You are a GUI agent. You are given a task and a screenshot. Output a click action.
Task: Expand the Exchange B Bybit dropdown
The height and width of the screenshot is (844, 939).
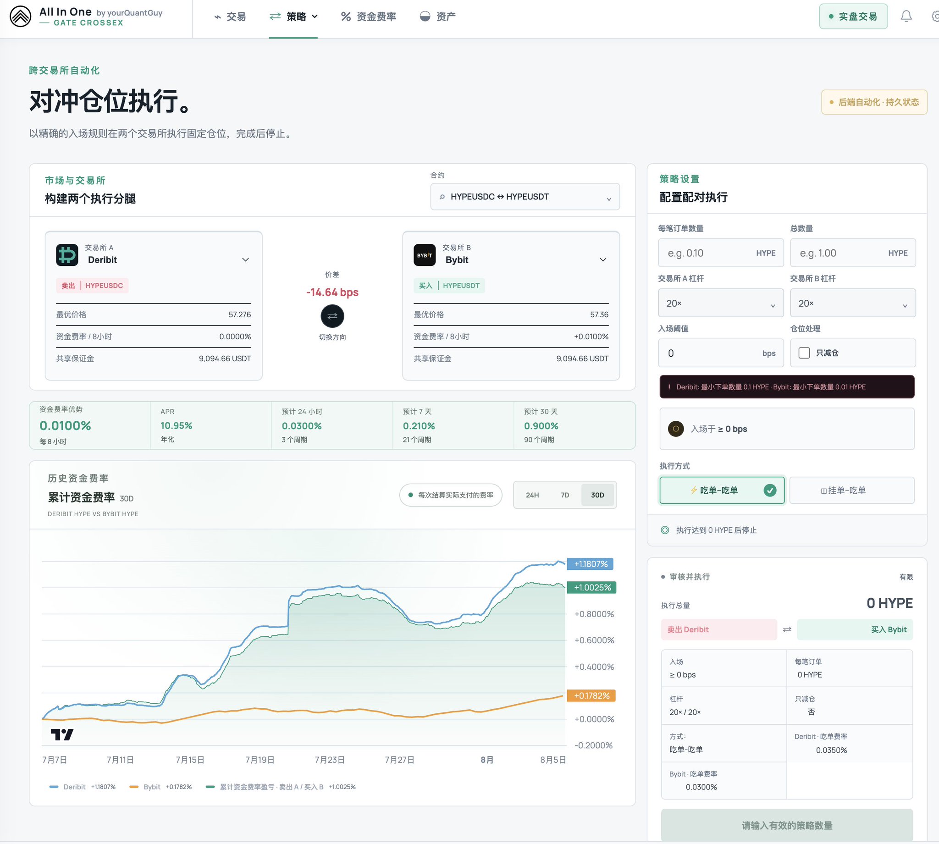pos(603,259)
